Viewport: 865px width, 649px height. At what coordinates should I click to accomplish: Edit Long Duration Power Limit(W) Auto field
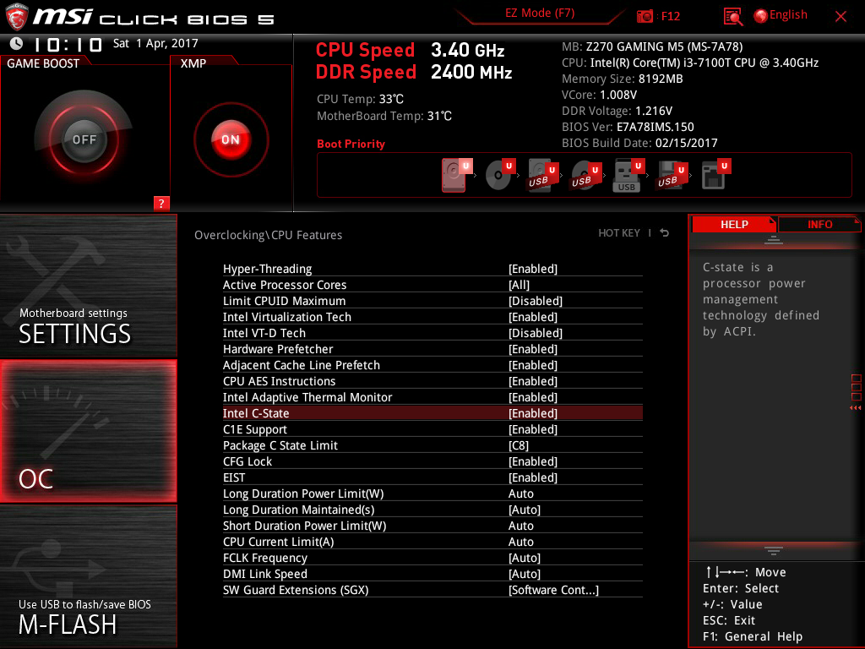click(520, 494)
